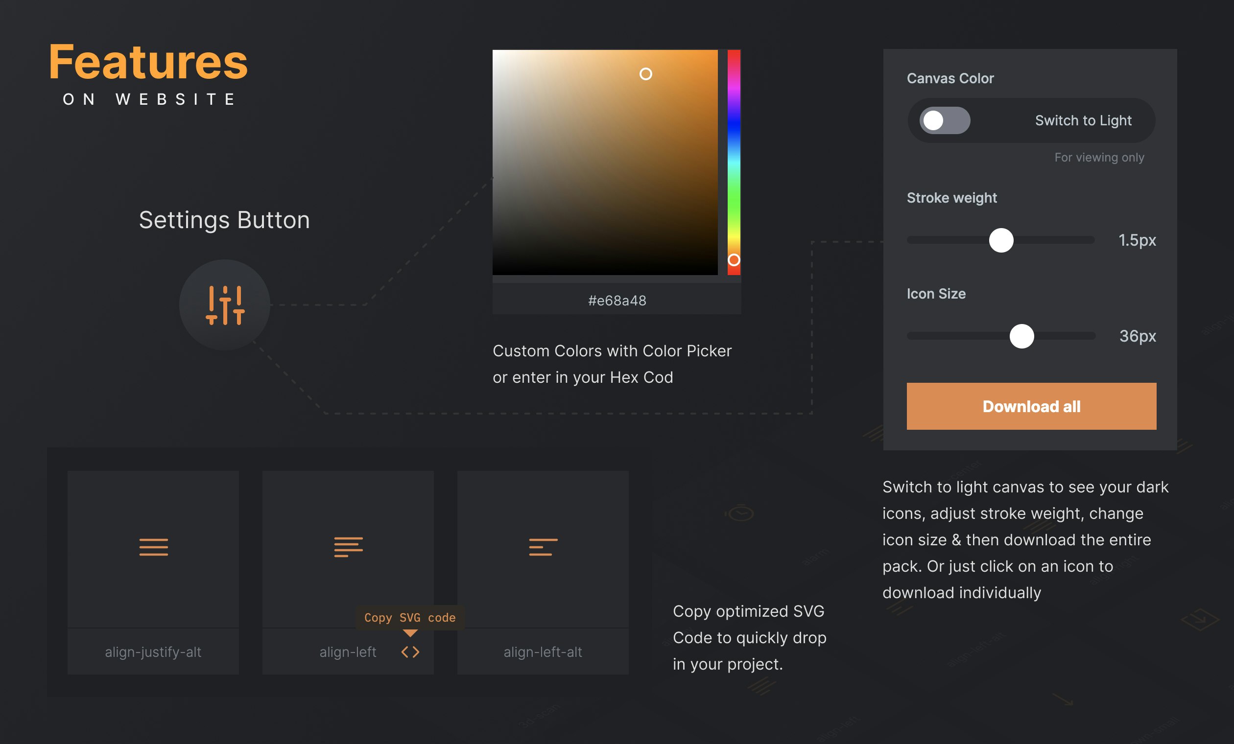This screenshot has width=1234, height=744.
Task: Click the Settings Button sliders icon
Action: 226,306
